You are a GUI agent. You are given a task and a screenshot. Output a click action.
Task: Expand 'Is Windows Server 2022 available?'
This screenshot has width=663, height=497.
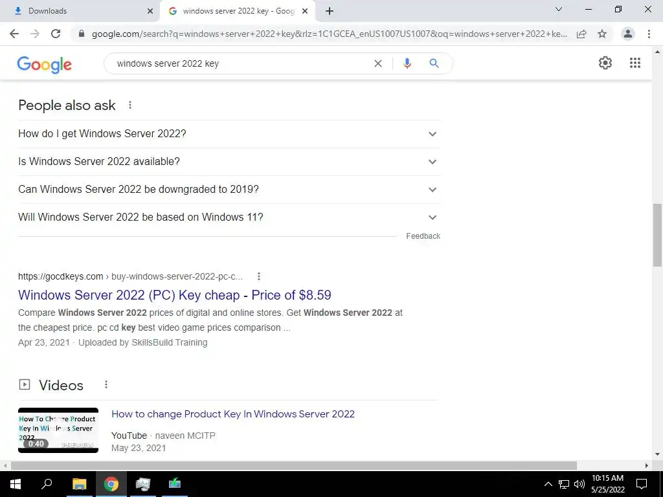point(229,162)
